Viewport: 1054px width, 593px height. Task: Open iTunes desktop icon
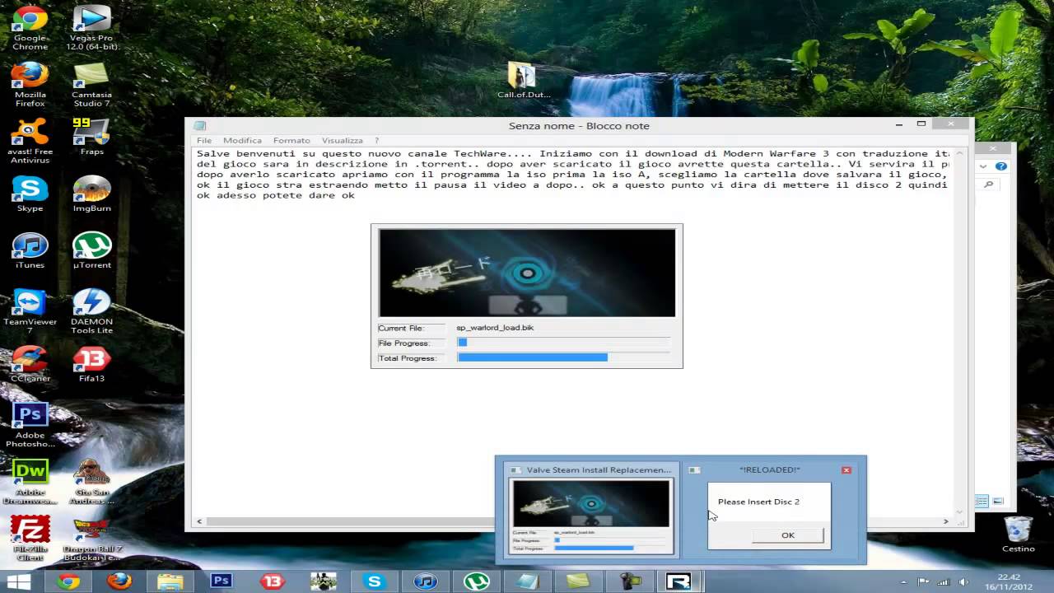pos(30,250)
